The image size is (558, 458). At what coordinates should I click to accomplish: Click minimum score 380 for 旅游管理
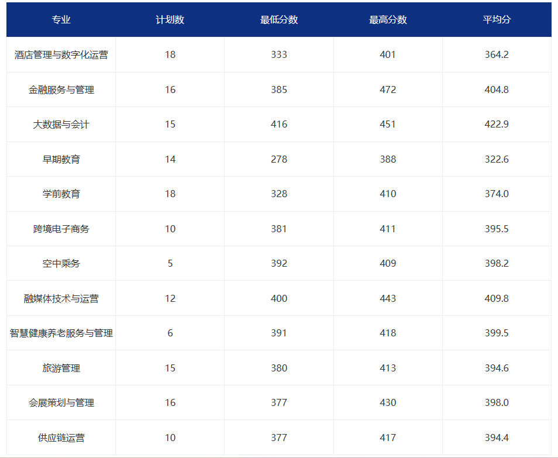tap(278, 367)
